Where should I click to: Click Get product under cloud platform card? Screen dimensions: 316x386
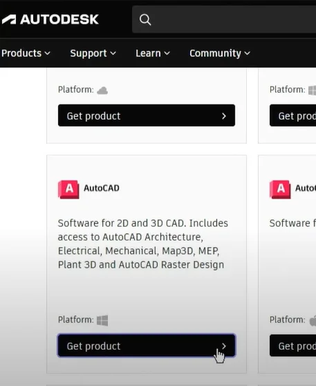click(147, 116)
